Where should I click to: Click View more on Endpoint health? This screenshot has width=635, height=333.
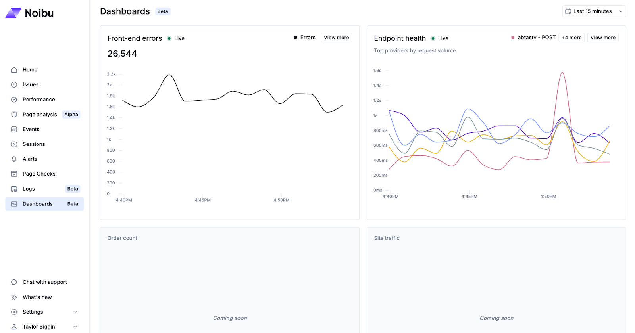[x=602, y=38]
